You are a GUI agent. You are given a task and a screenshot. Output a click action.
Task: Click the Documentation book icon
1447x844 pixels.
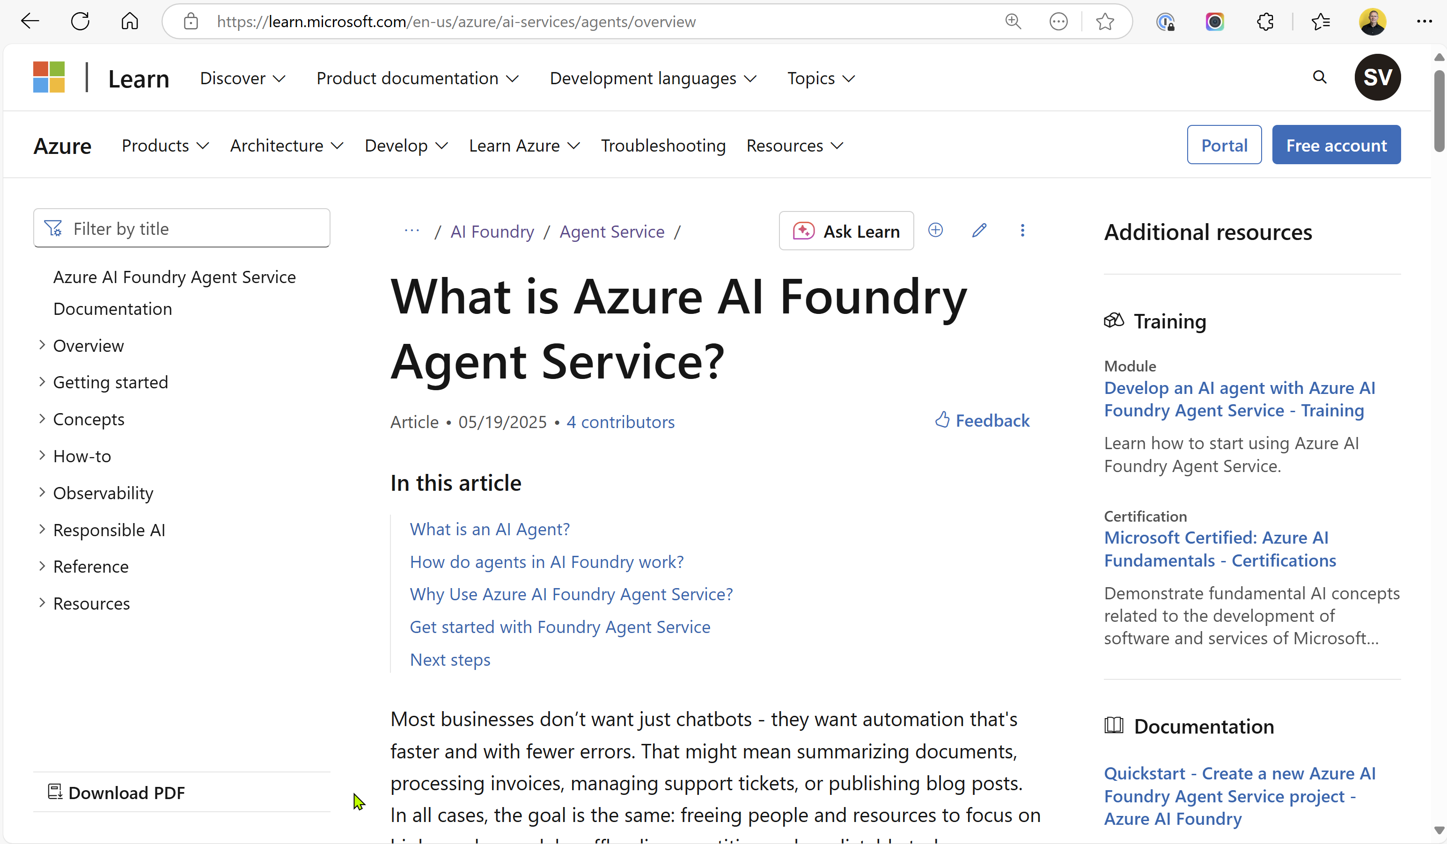pos(1114,725)
